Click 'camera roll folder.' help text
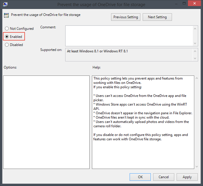 click(107, 126)
